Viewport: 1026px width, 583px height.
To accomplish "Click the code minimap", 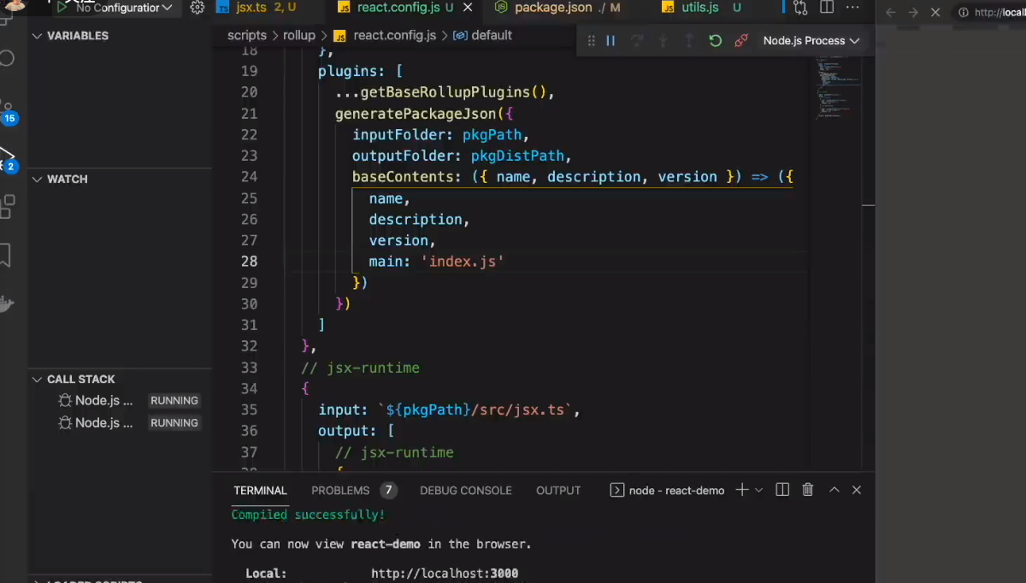I will coord(838,90).
